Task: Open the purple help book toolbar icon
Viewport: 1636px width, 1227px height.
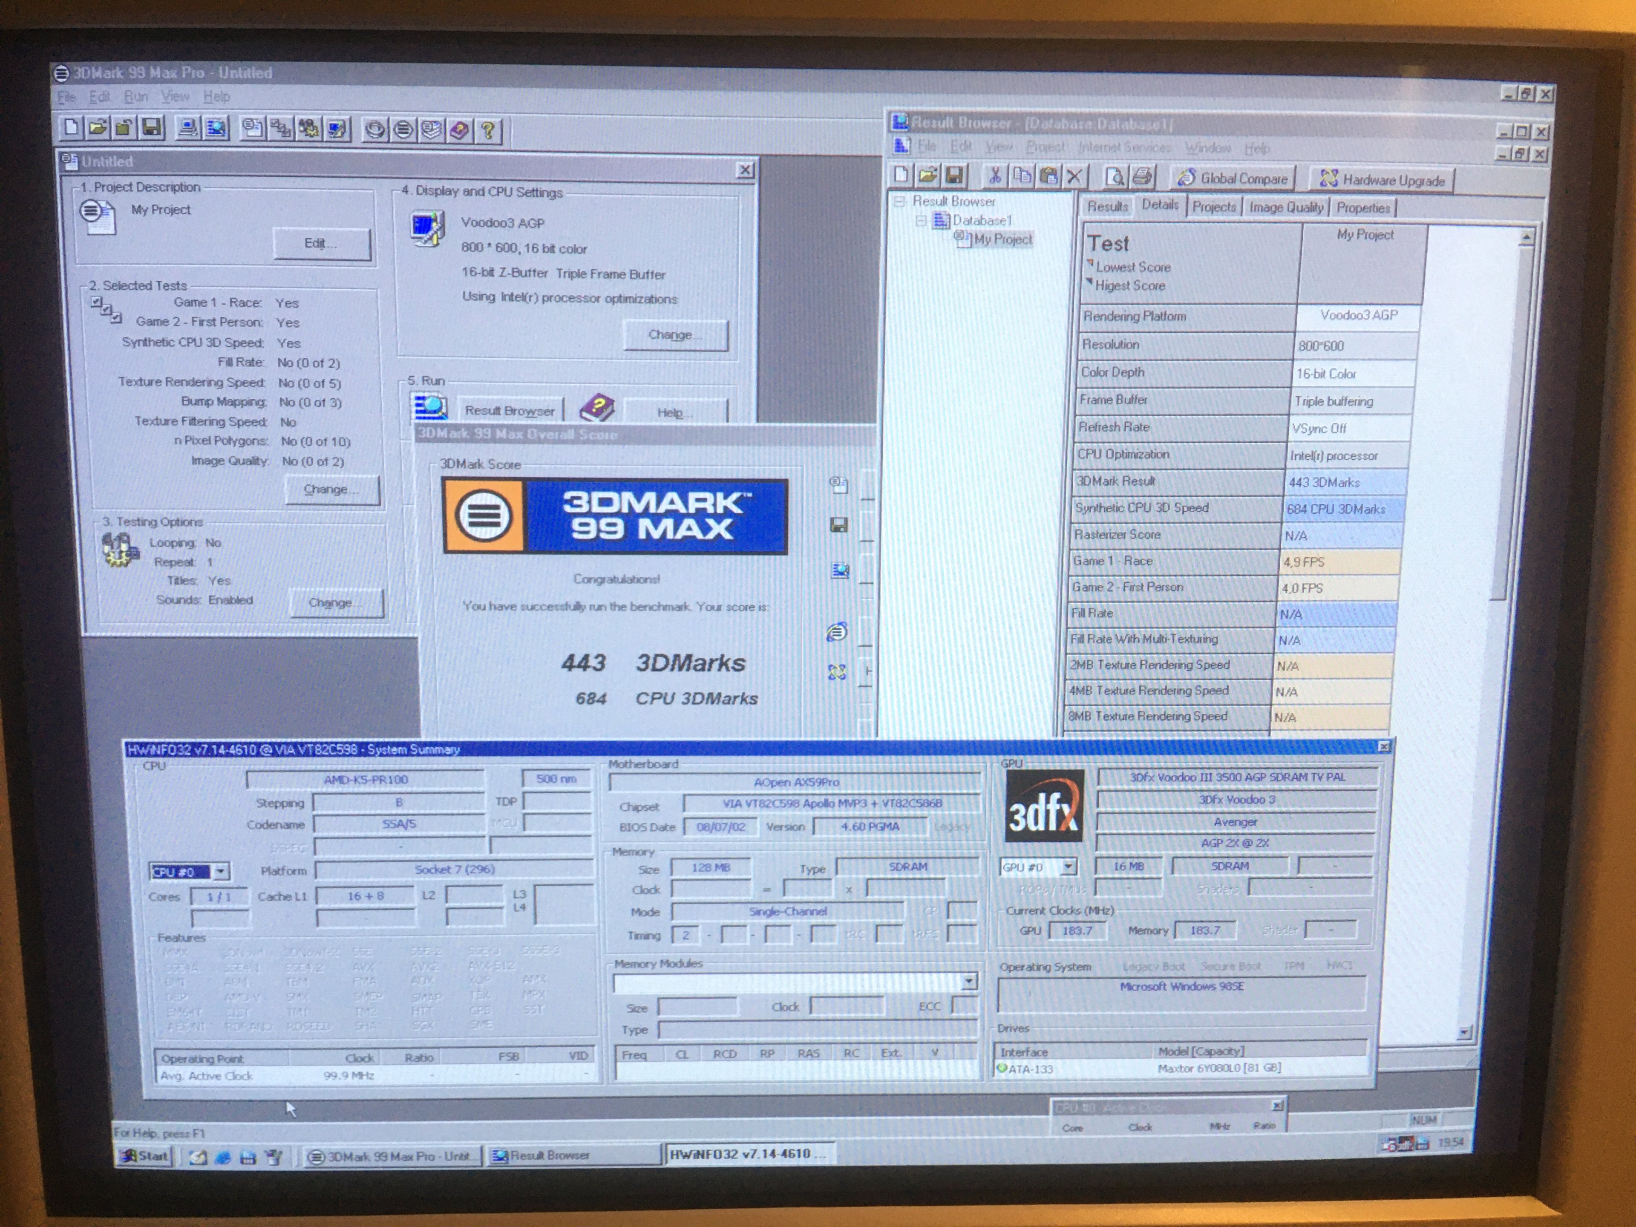Action: (459, 131)
